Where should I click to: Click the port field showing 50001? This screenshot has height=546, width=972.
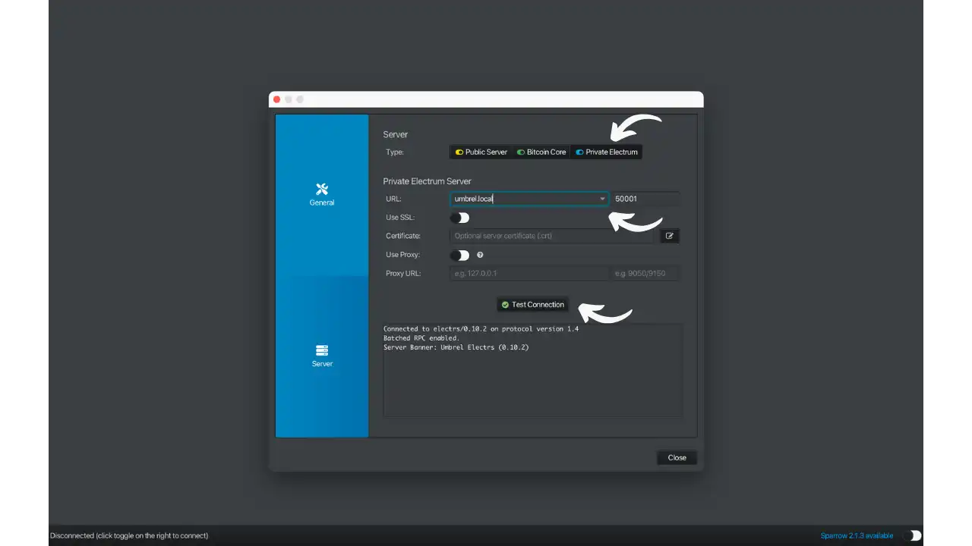645,199
